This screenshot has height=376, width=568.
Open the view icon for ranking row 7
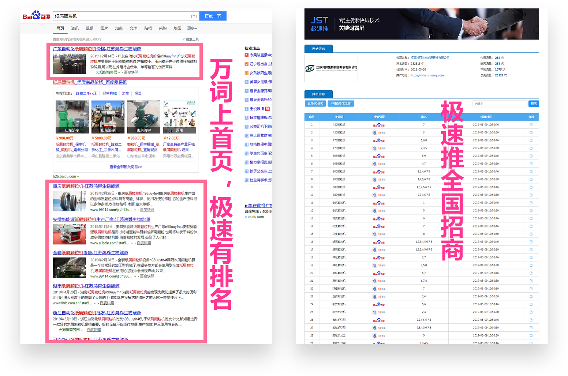(x=531, y=172)
